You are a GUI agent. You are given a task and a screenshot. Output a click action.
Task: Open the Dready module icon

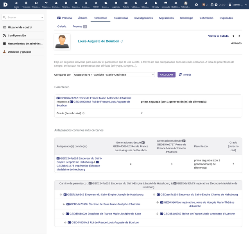[156, 3]
